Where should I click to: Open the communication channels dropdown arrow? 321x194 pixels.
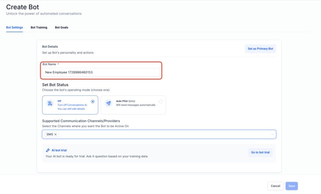point(272,134)
